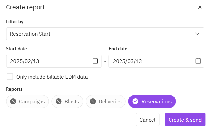Click the Only include billable EDM data label

tap(52, 77)
